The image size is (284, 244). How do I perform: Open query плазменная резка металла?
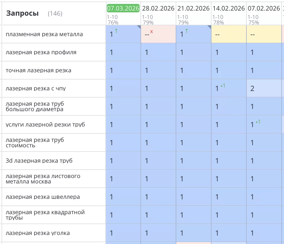[x=44, y=34]
